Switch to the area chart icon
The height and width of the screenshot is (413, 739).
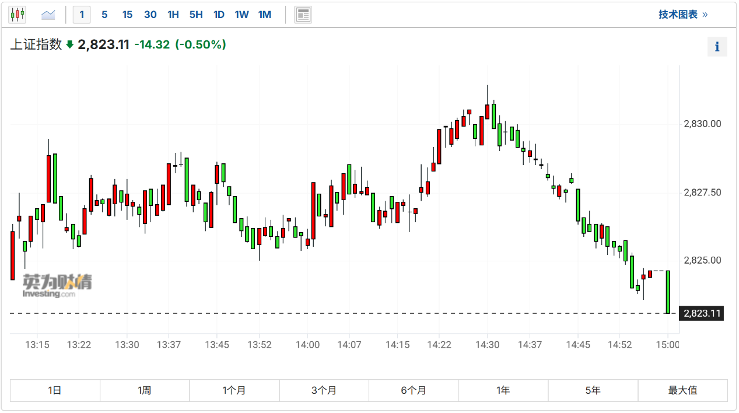(x=48, y=15)
